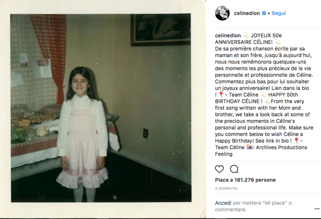
Task: Click the childhood photo of the girl
Action: click(101, 108)
